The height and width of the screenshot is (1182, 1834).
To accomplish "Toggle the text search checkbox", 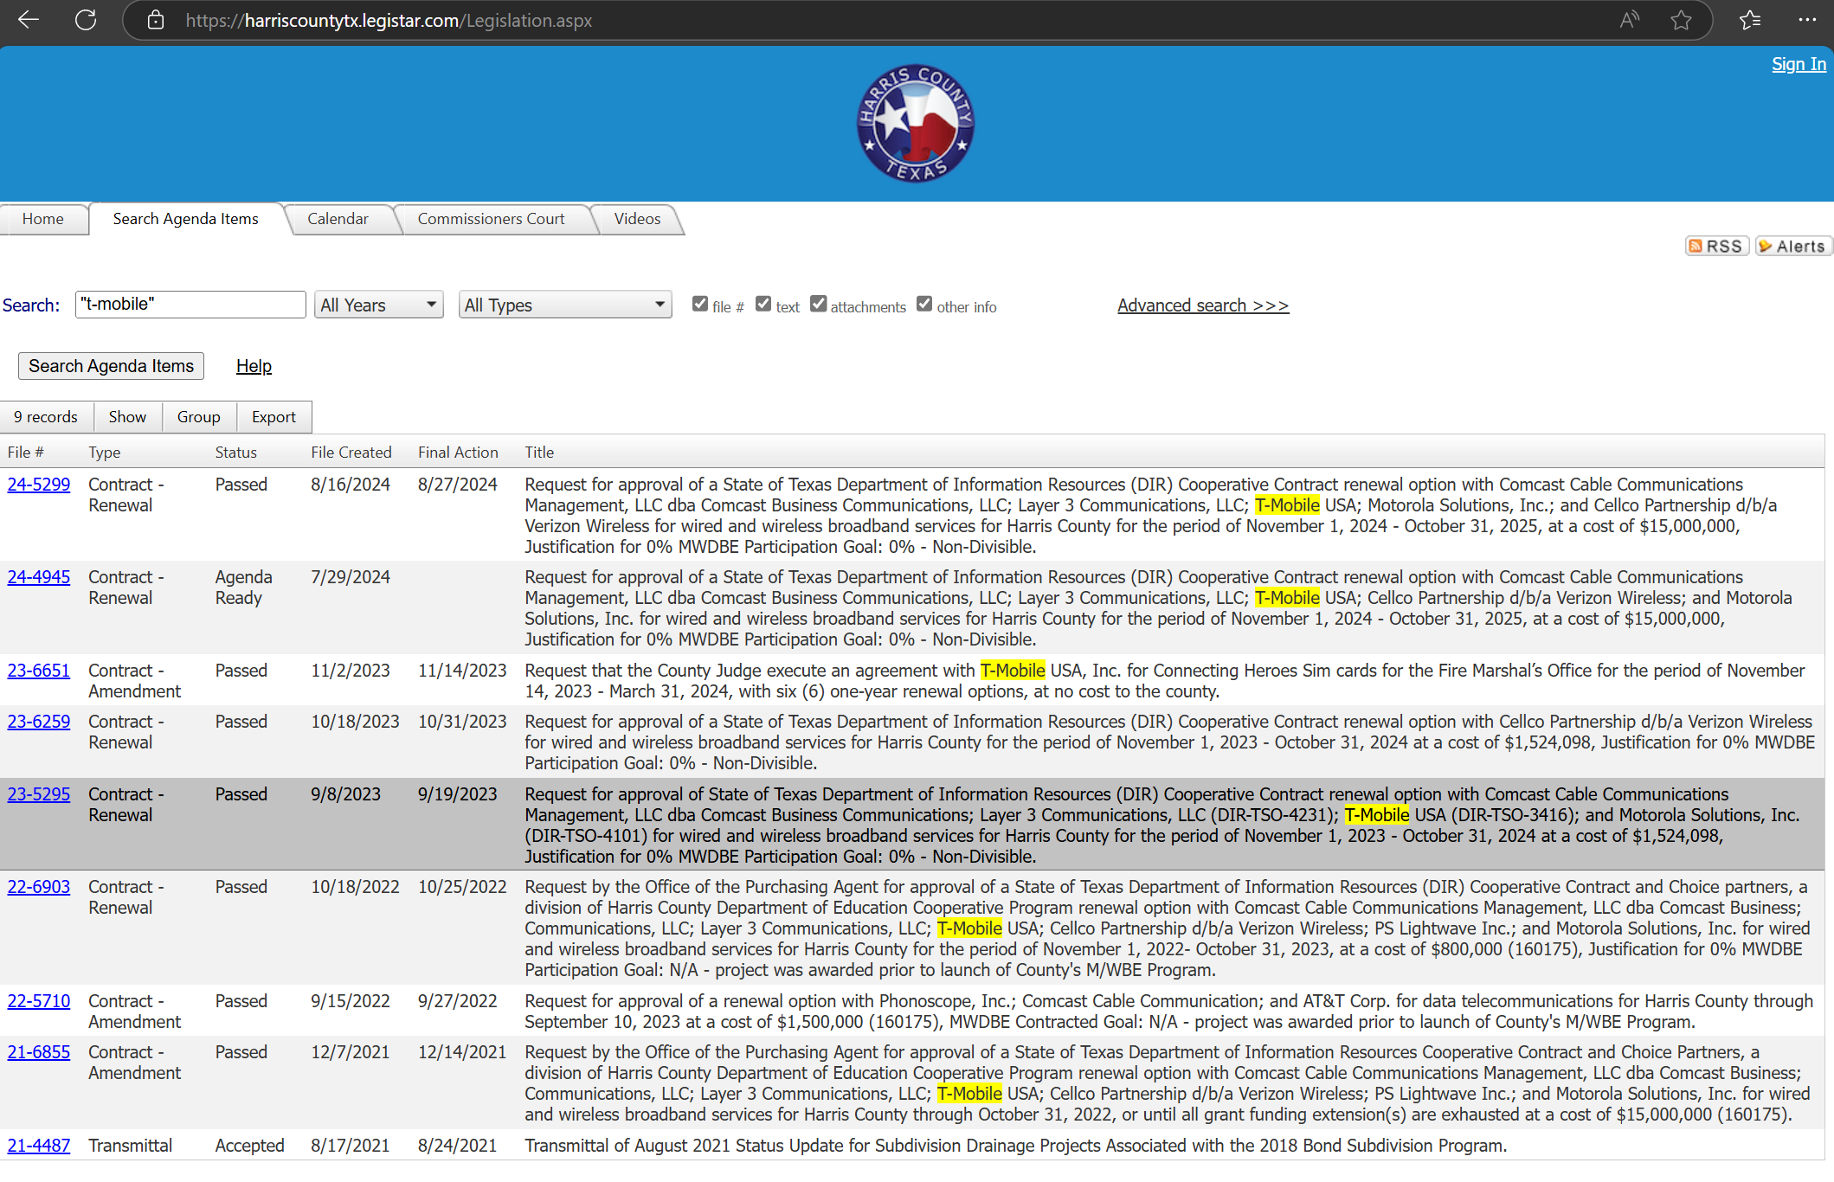I will pos(763,304).
